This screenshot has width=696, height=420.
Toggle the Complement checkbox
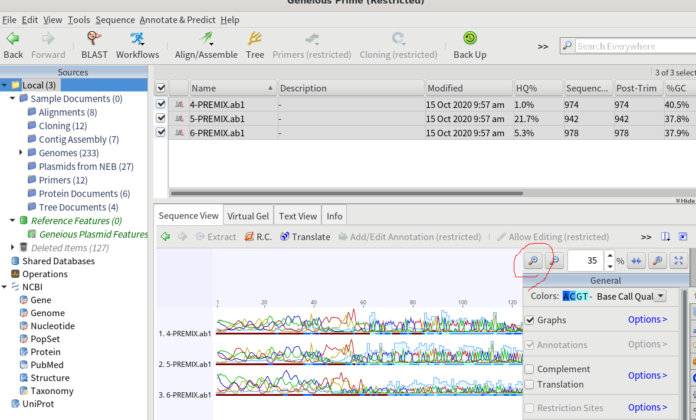pyautogui.click(x=529, y=369)
